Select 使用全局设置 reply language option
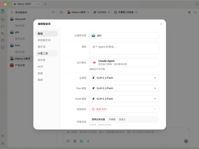Image resolution: width=199 pixels, height=149 pixels. click(x=98, y=119)
